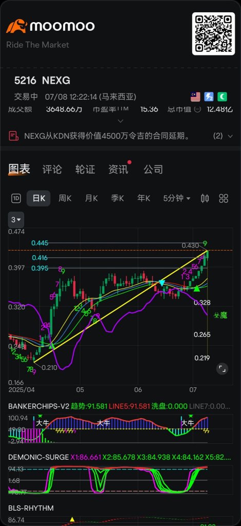The height and width of the screenshot is (526, 241).
Task: Open the DEMONIC-SURGE indicator title
Action: (x=39, y=457)
